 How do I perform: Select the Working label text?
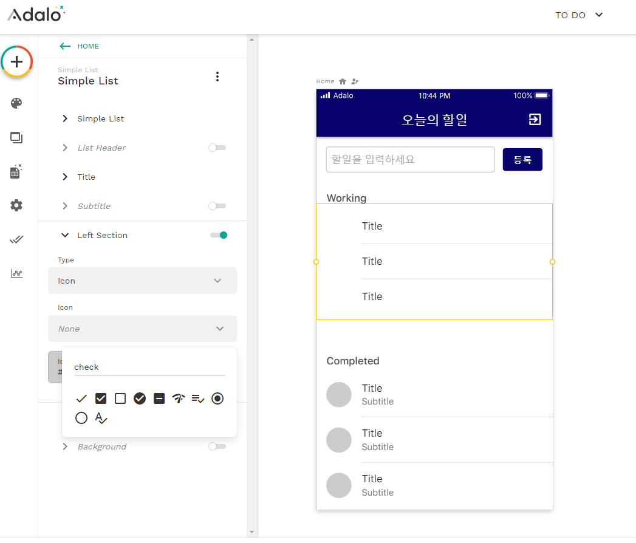(x=346, y=198)
